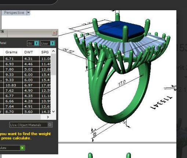
Task: Close the metal weights panel
Action: click(x=54, y=33)
